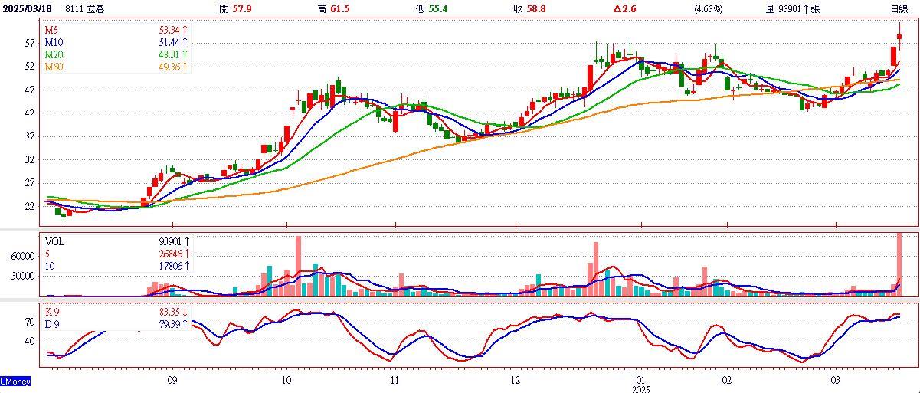The width and height of the screenshot is (920, 393).
Task: Click the D9 indicator label
Action: [x=53, y=324]
